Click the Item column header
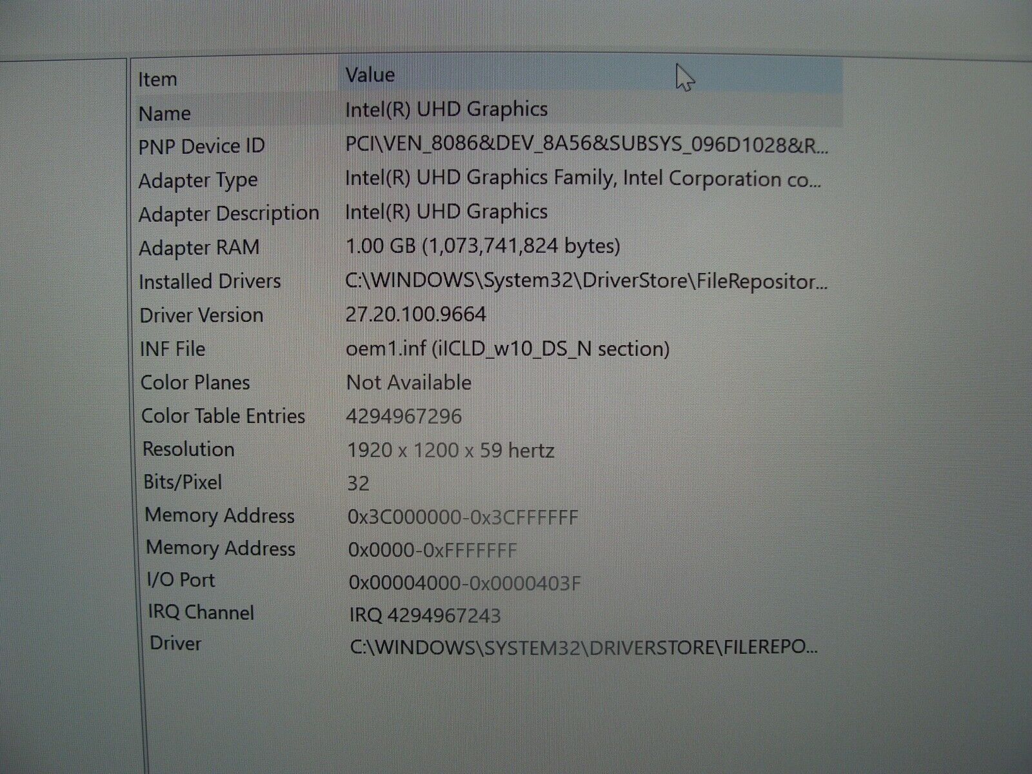Viewport: 1032px width, 774px height. tap(157, 79)
